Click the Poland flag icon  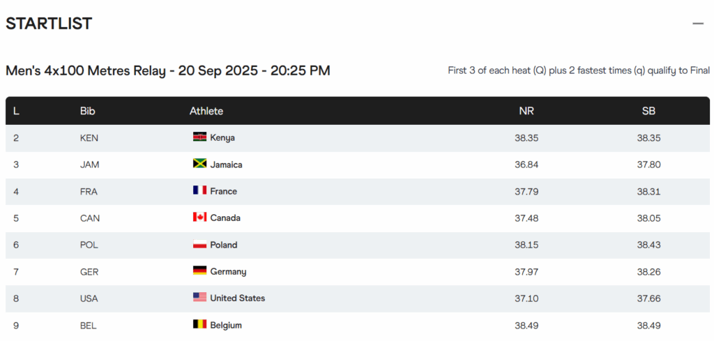(x=199, y=244)
